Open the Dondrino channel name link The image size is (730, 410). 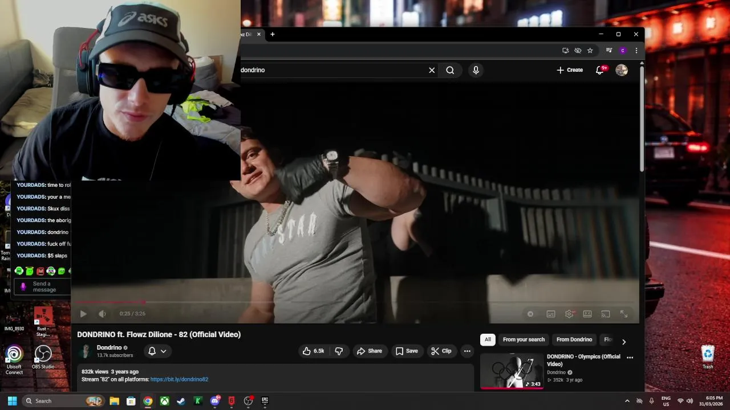(x=109, y=348)
